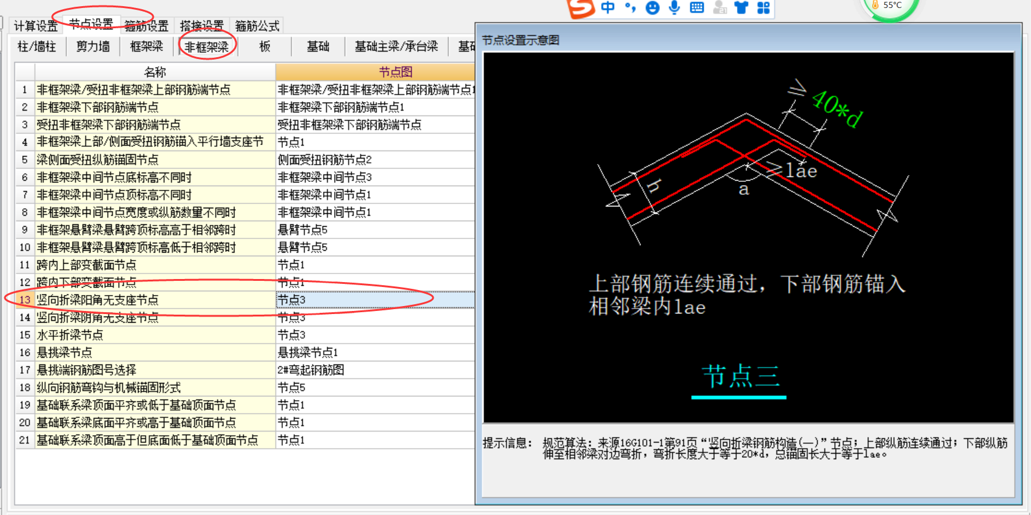Click node cell 非框架梁下部钢筋端节点1

tap(376, 107)
